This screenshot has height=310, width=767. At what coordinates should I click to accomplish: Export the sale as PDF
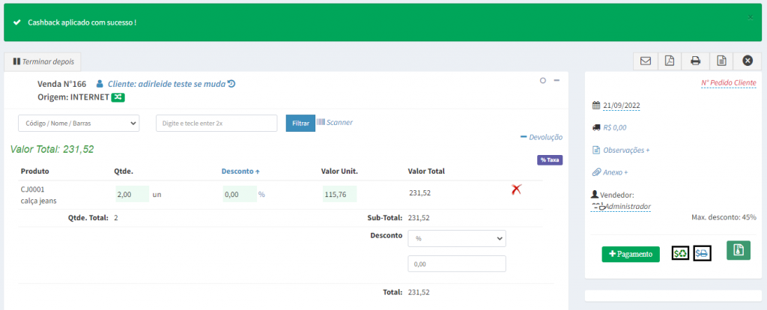[x=670, y=61]
